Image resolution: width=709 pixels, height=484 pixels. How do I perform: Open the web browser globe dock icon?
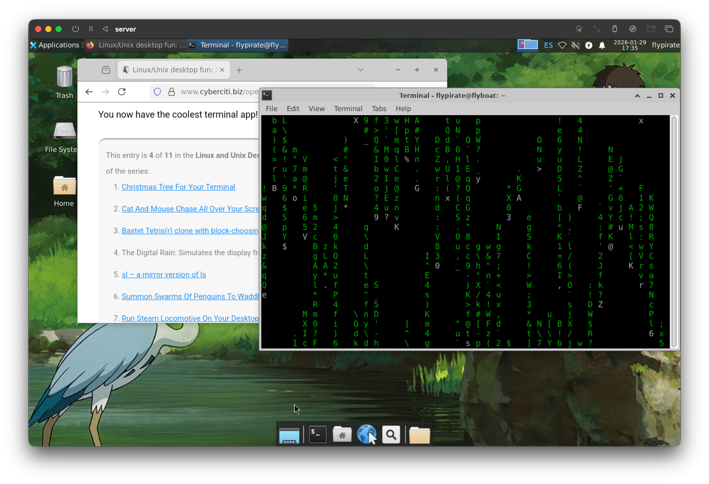366,434
